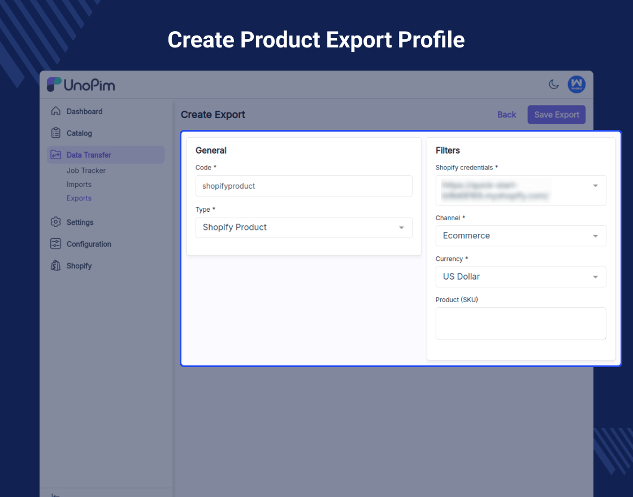Open the Channel dropdown showing Ecommerce
This screenshot has height=497, width=633.
[x=521, y=236]
